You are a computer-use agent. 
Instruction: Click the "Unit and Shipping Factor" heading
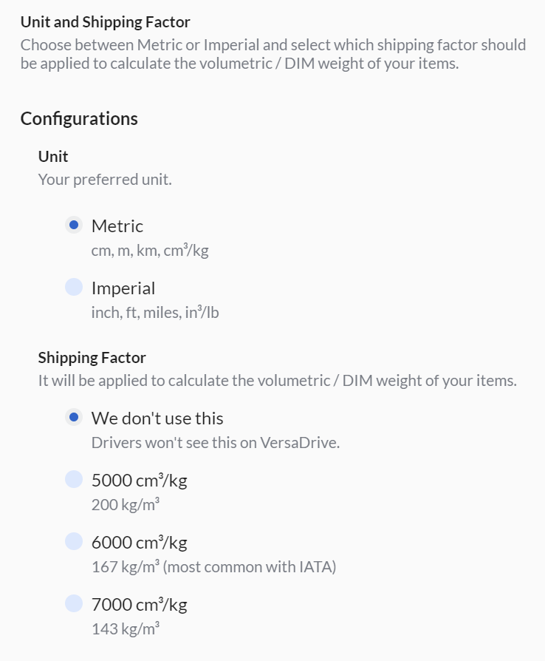pos(105,22)
